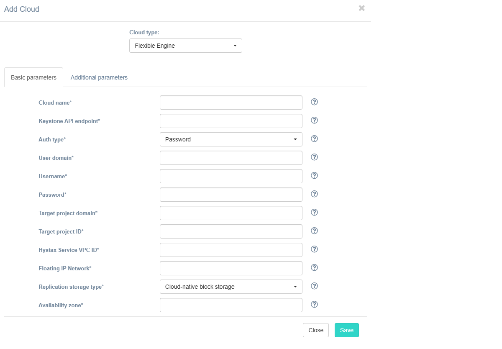This screenshot has width=502, height=349.
Task: Open help tooltip for User domain
Action: (x=315, y=157)
